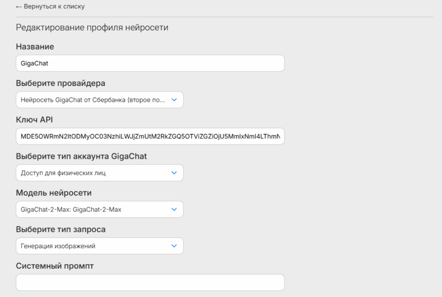The height and width of the screenshot is (297, 442).
Task: Click the chevron next to 'Доступ для физических лиц'
Action: pos(174,173)
